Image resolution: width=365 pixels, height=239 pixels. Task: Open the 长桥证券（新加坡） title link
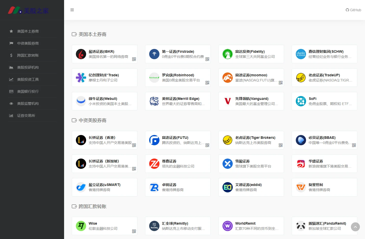pyautogui.click(x=104, y=161)
